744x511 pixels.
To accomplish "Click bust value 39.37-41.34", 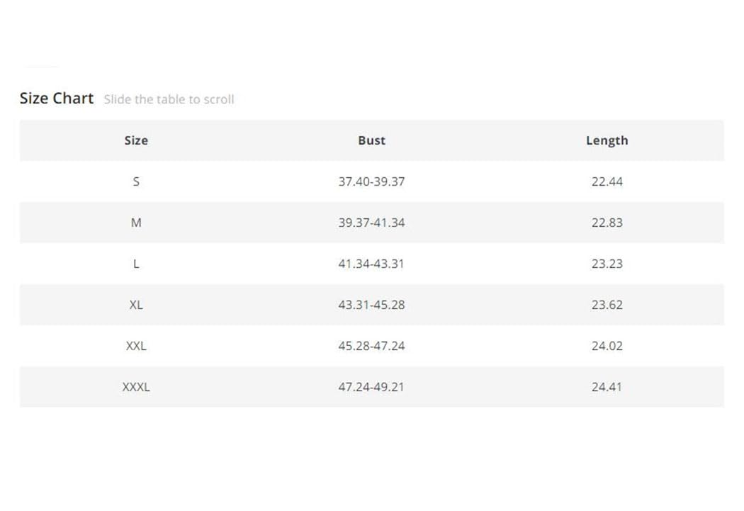I will (371, 223).
